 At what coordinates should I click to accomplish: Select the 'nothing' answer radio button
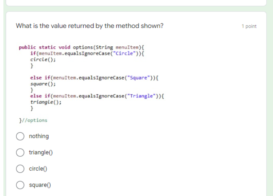(x=20, y=136)
